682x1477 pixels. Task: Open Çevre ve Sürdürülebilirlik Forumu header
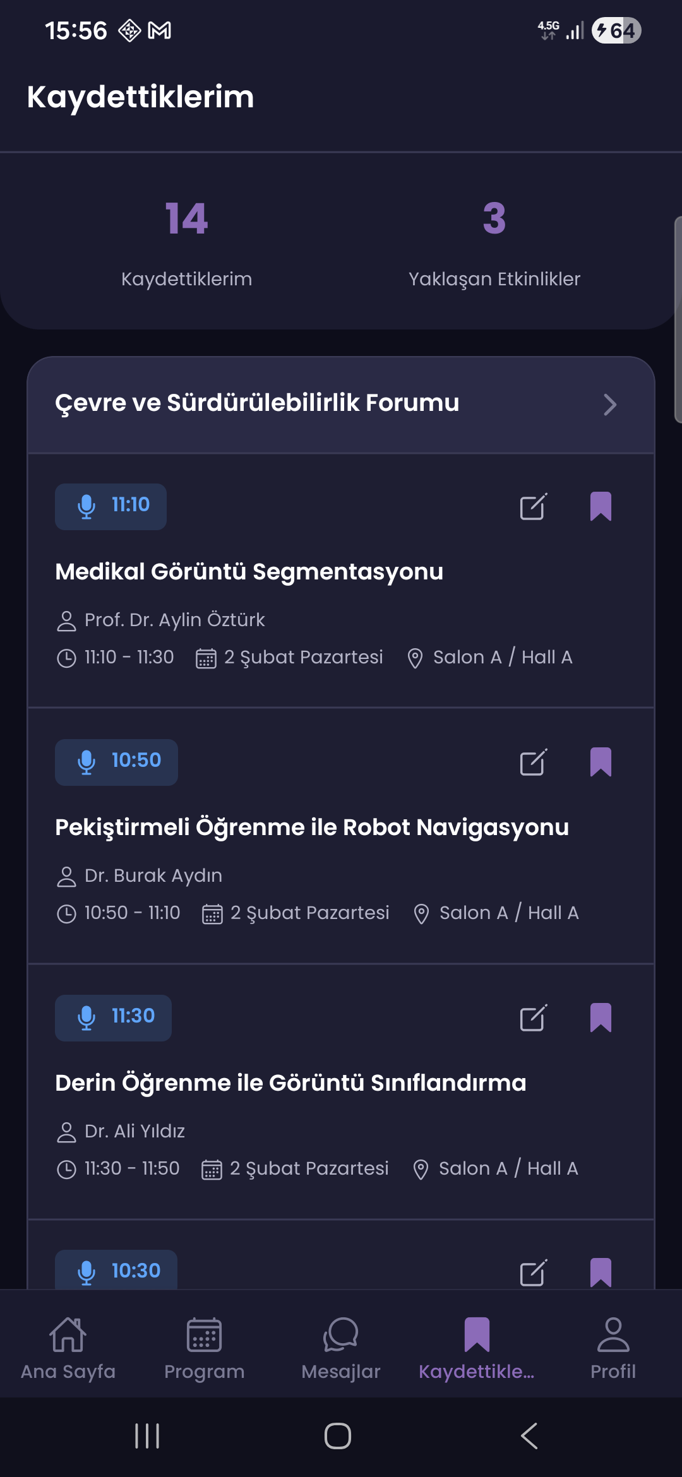point(257,403)
